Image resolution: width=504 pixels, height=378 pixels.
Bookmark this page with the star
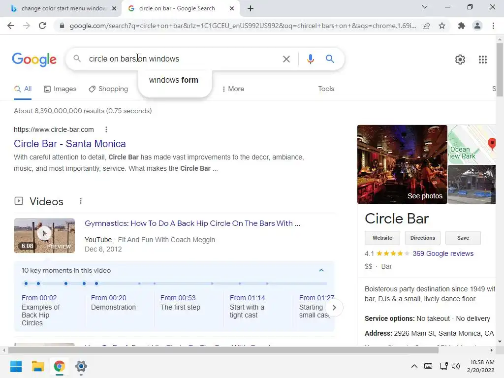tap(442, 26)
